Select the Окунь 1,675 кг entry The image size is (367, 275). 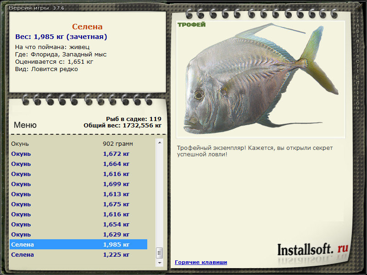click(78, 204)
